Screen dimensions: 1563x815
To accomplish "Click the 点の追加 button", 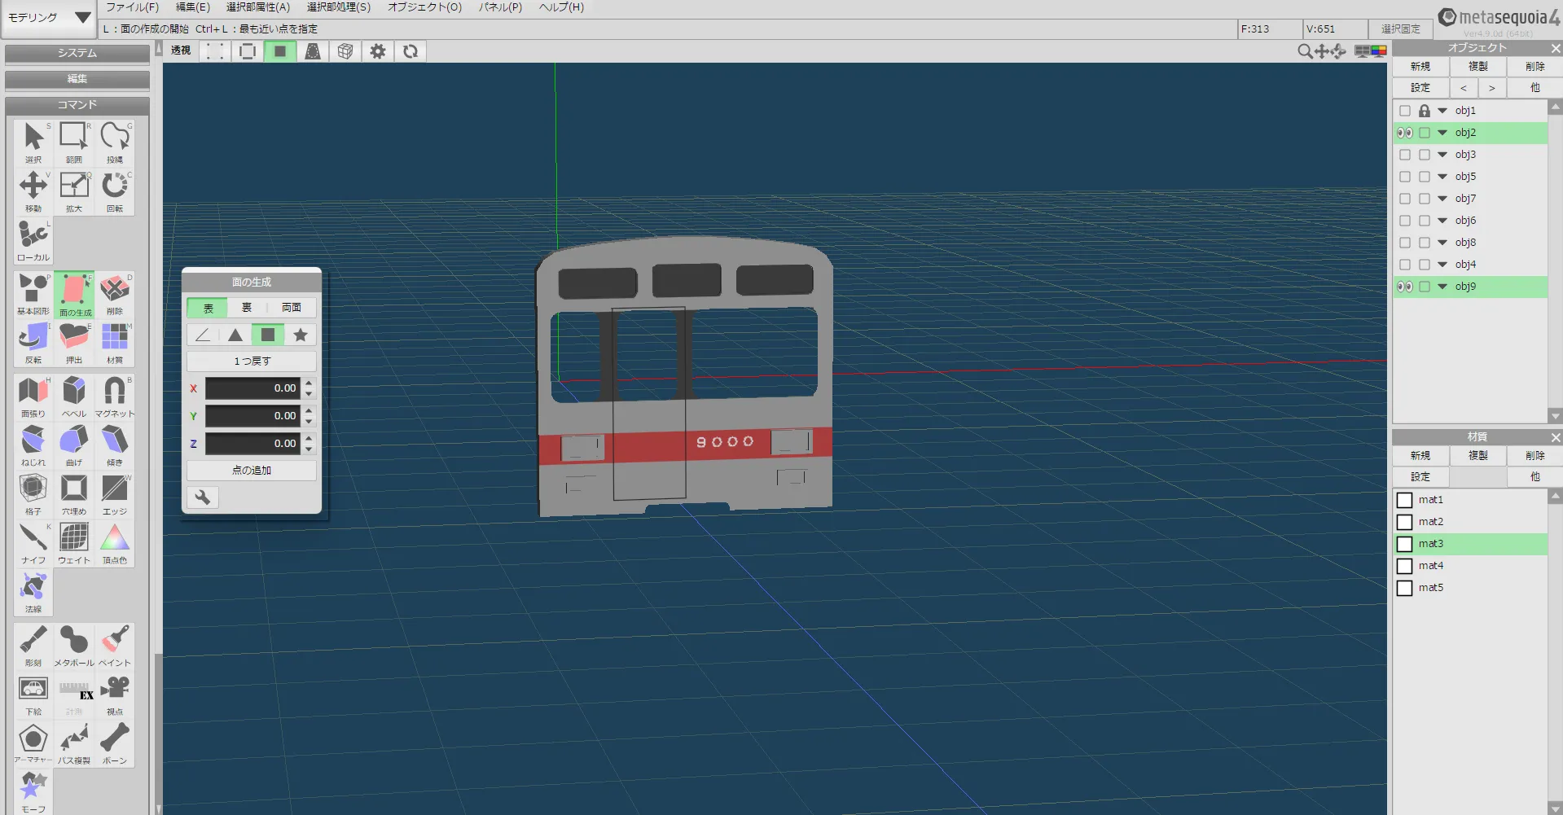I will (x=252, y=471).
